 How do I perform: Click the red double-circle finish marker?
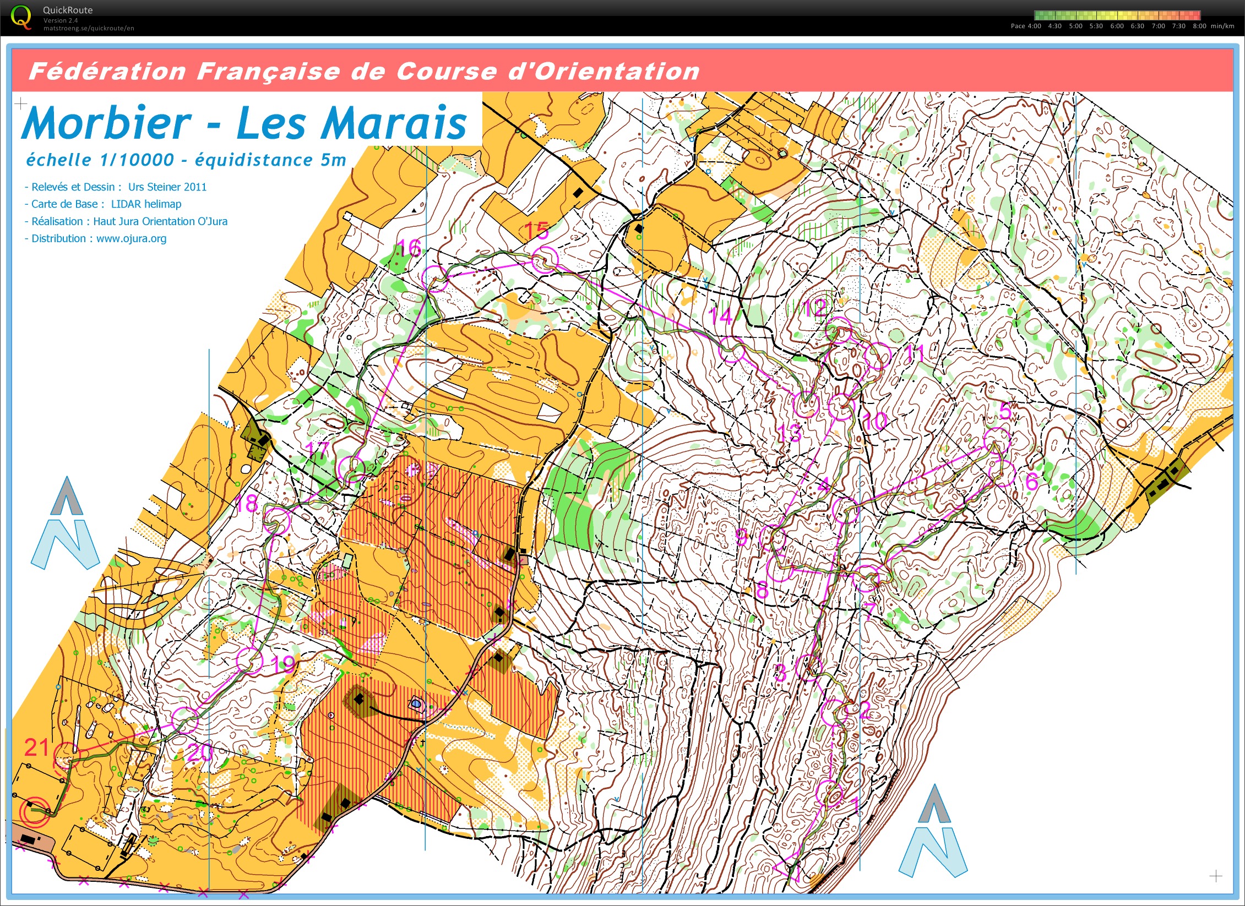(34, 811)
